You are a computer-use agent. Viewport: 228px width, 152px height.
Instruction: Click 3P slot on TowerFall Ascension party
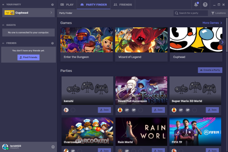[x=134, y=110]
